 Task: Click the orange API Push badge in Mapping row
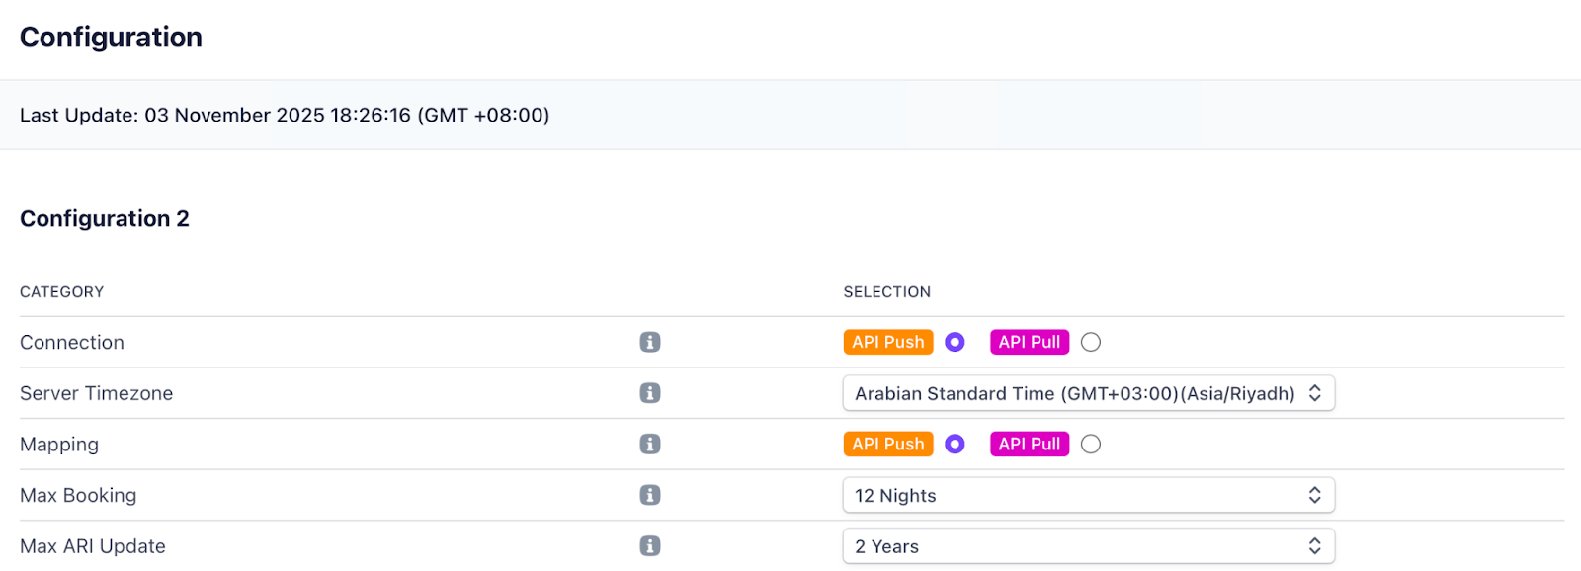(x=887, y=445)
